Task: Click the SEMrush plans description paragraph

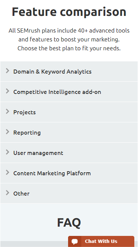Action: coord(69,40)
